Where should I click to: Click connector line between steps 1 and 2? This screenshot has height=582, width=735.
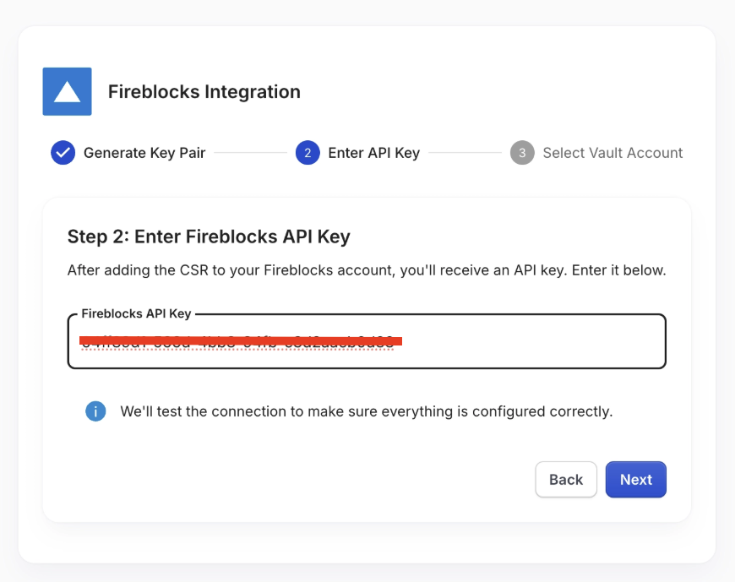[250, 153]
